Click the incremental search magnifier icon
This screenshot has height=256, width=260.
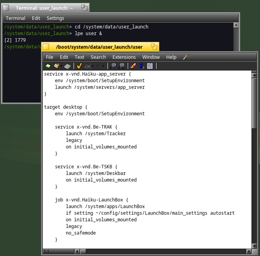pyautogui.click(x=122, y=66)
